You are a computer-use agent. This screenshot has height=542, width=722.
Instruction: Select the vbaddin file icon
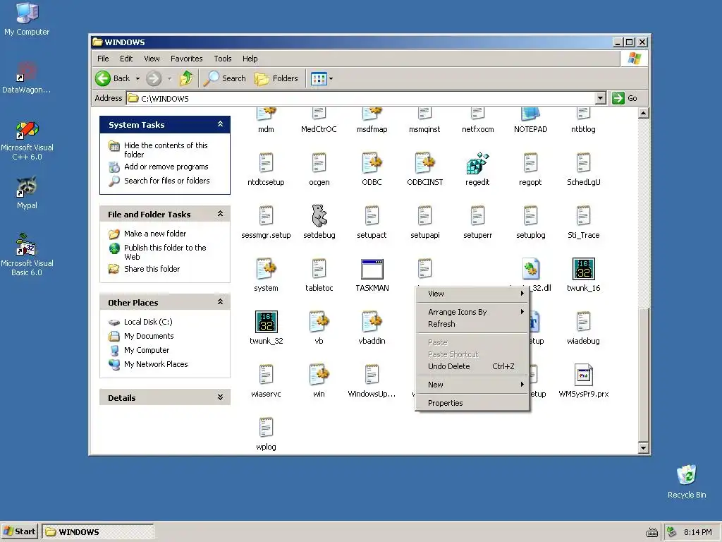(372, 322)
